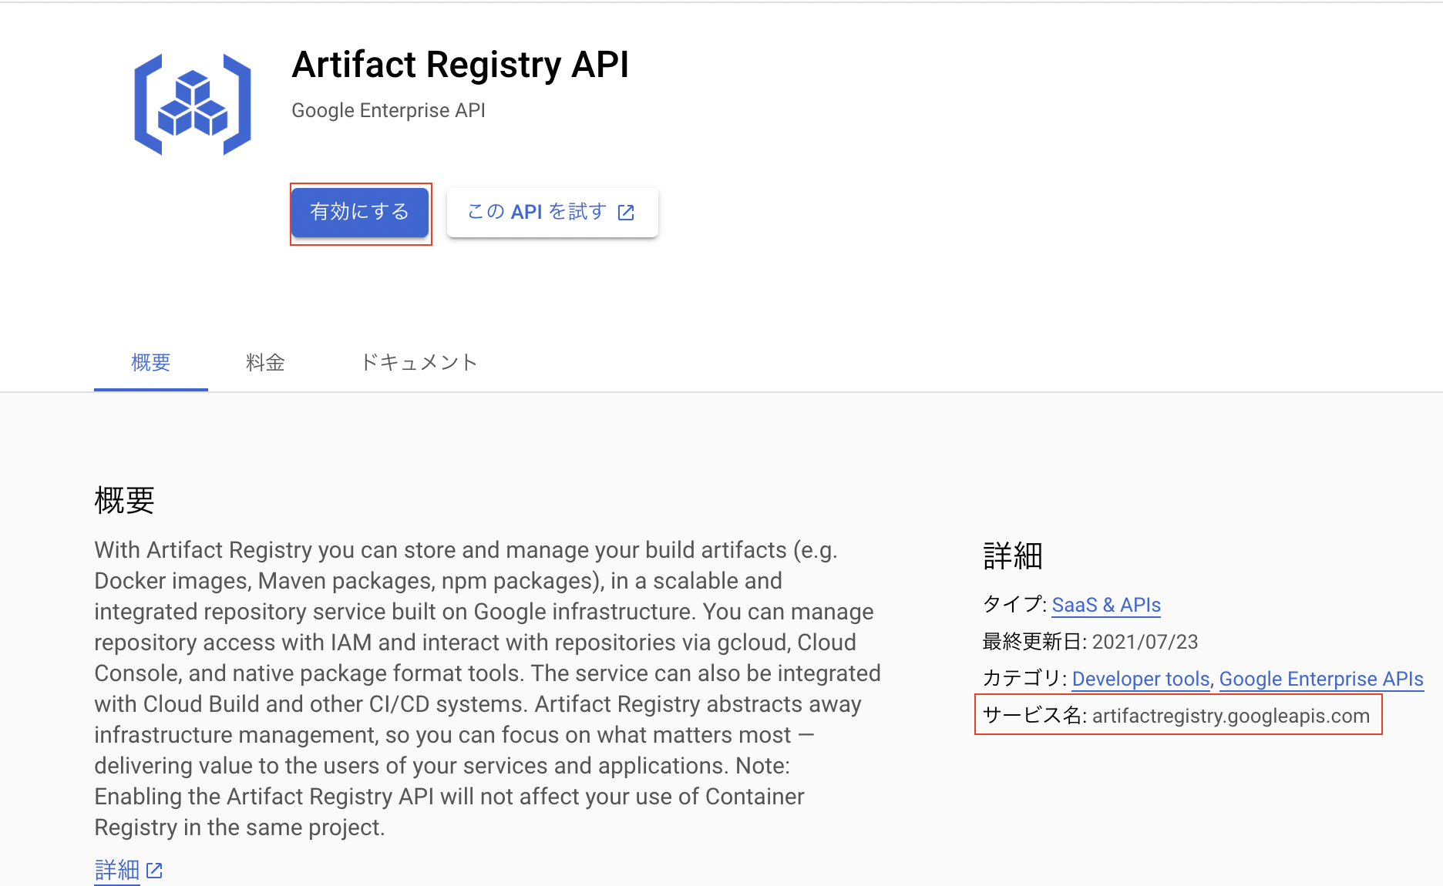Click the launch icon inside the API test button
Image resolution: width=1443 pixels, height=886 pixels.
(627, 212)
